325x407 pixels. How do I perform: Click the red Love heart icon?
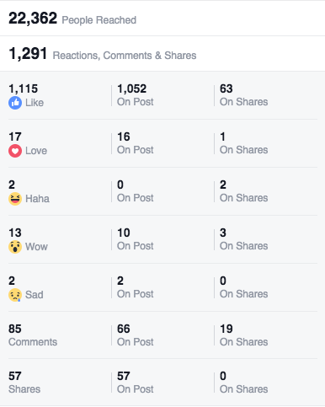(x=15, y=151)
